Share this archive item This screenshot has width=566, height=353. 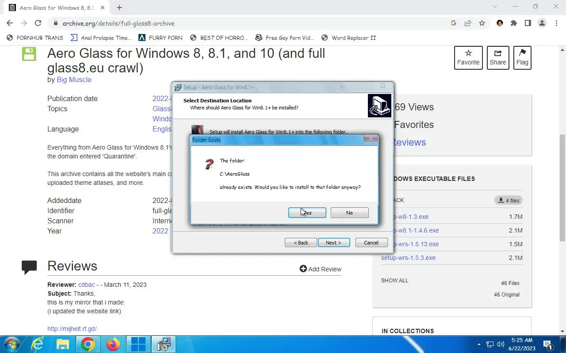(498, 58)
